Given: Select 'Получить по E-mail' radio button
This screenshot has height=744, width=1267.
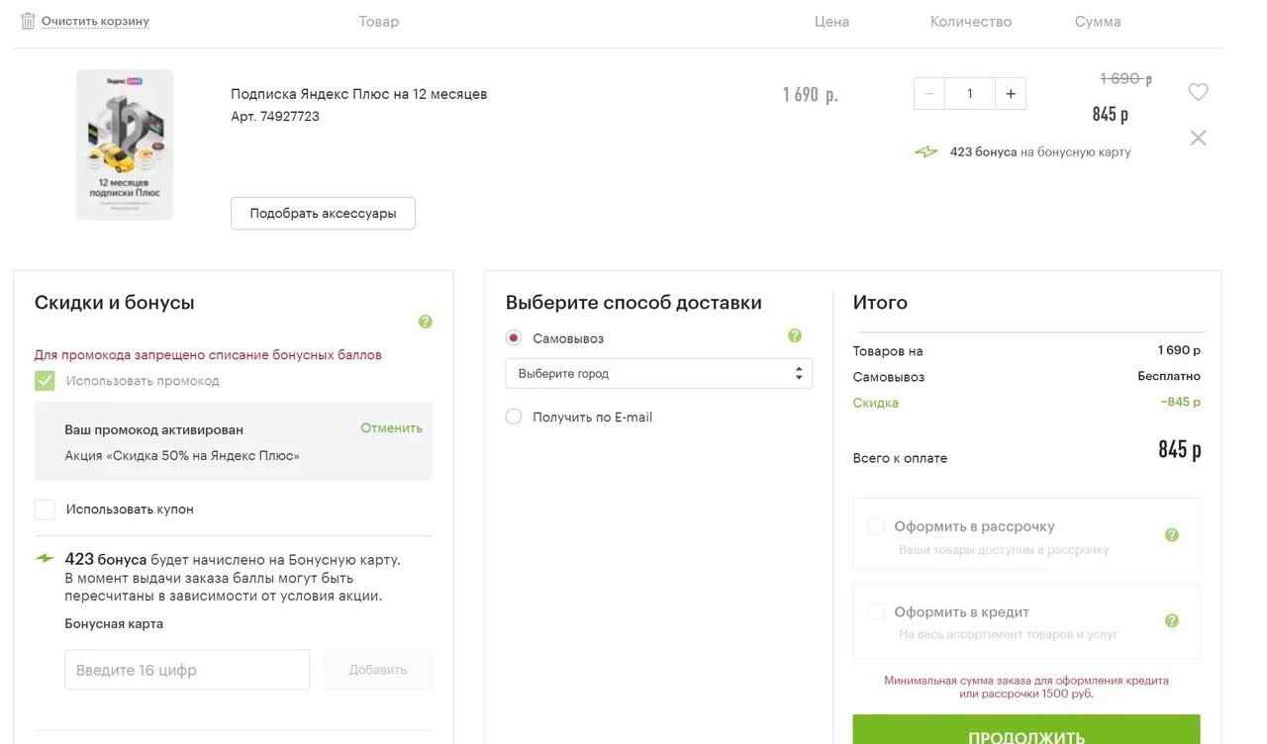Looking at the screenshot, I should (x=514, y=417).
